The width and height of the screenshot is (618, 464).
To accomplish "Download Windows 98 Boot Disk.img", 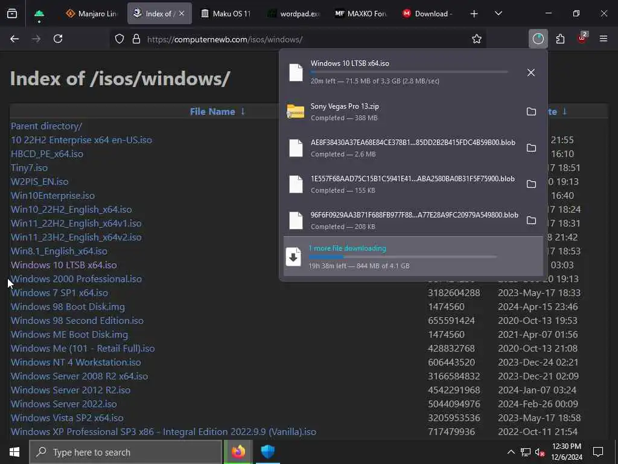I will coord(68,306).
